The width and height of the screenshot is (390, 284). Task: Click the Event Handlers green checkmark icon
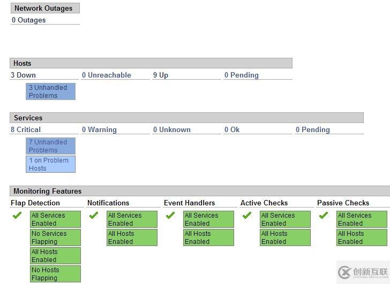coord(170,215)
